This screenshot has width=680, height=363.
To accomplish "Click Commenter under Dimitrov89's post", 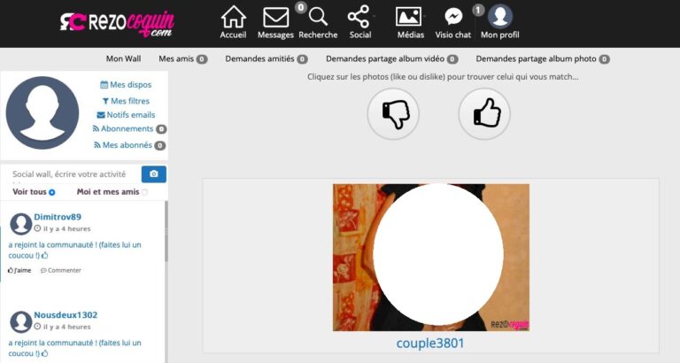I will click(61, 270).
